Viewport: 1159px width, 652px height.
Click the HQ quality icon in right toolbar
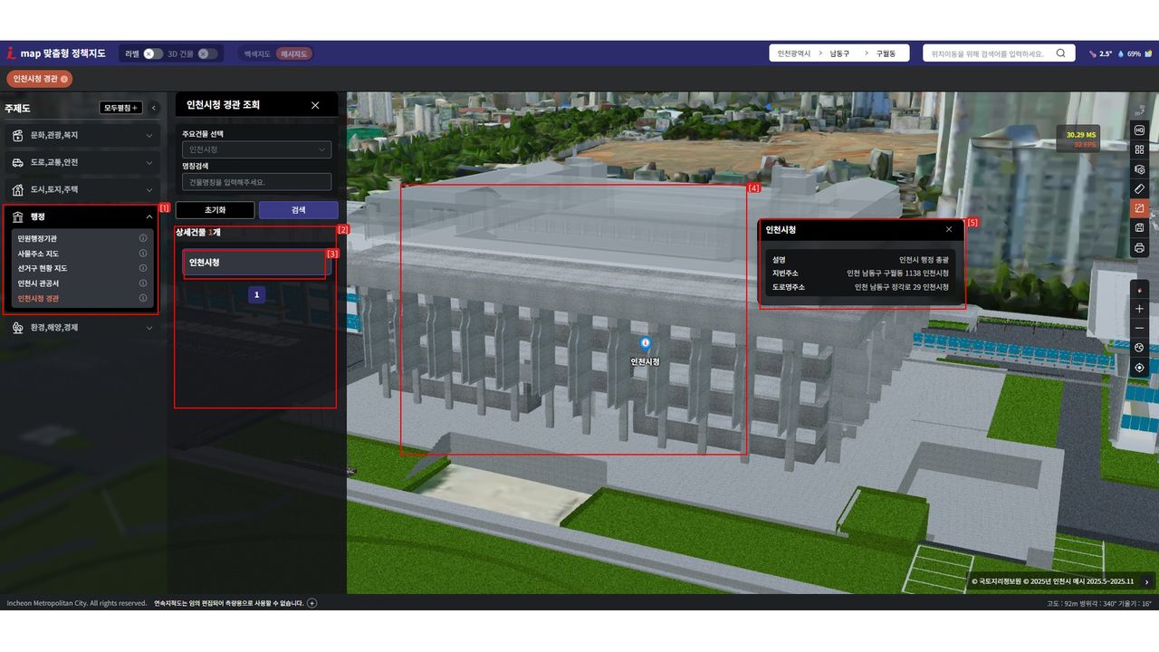tap(1139, 129)
